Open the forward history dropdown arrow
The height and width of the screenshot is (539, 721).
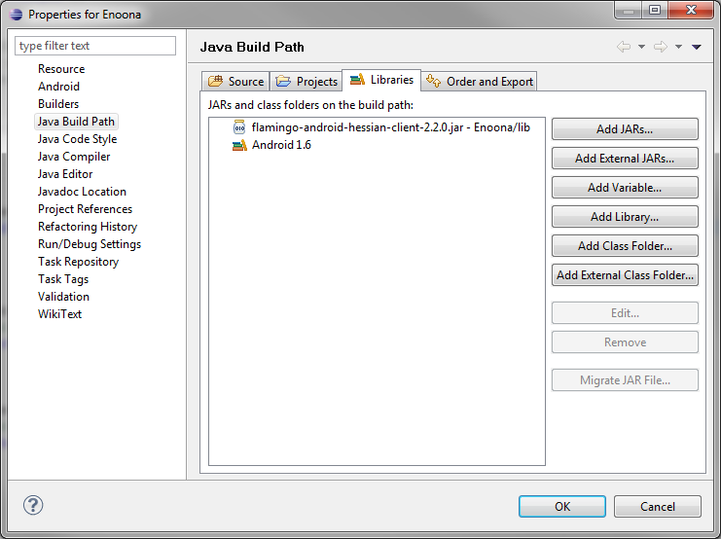(678, 47)
